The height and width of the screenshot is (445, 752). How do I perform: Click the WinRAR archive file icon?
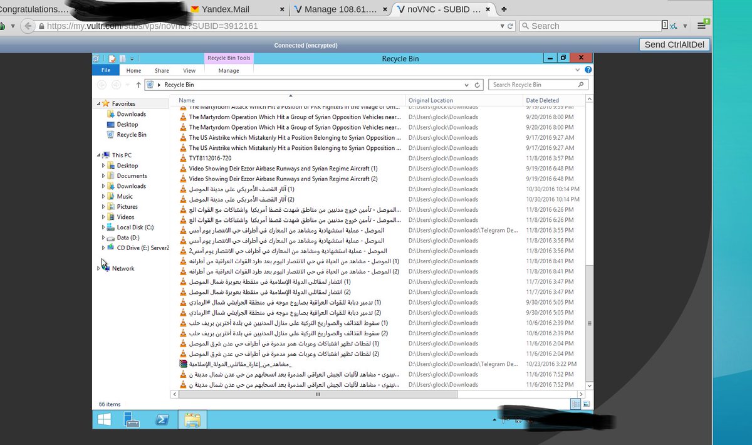click(x=183, y=364)
